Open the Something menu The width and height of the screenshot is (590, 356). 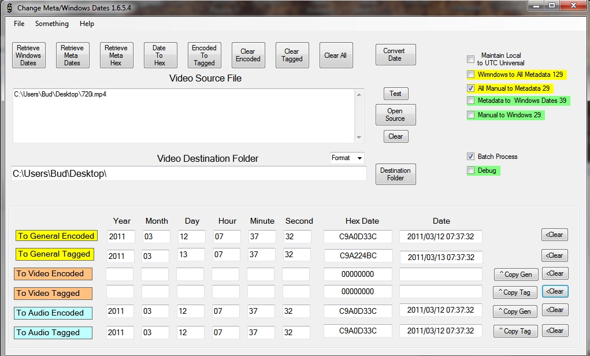52,24
